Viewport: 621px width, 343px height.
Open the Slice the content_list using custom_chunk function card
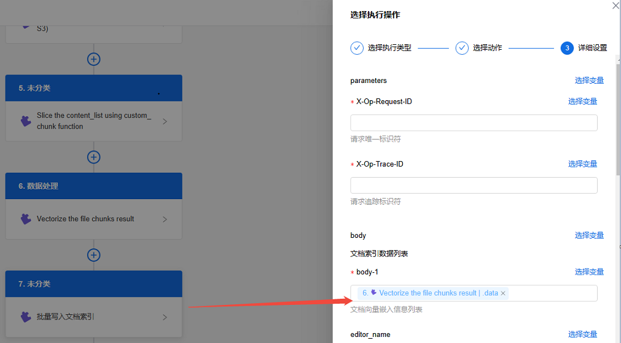coord(94,121)
